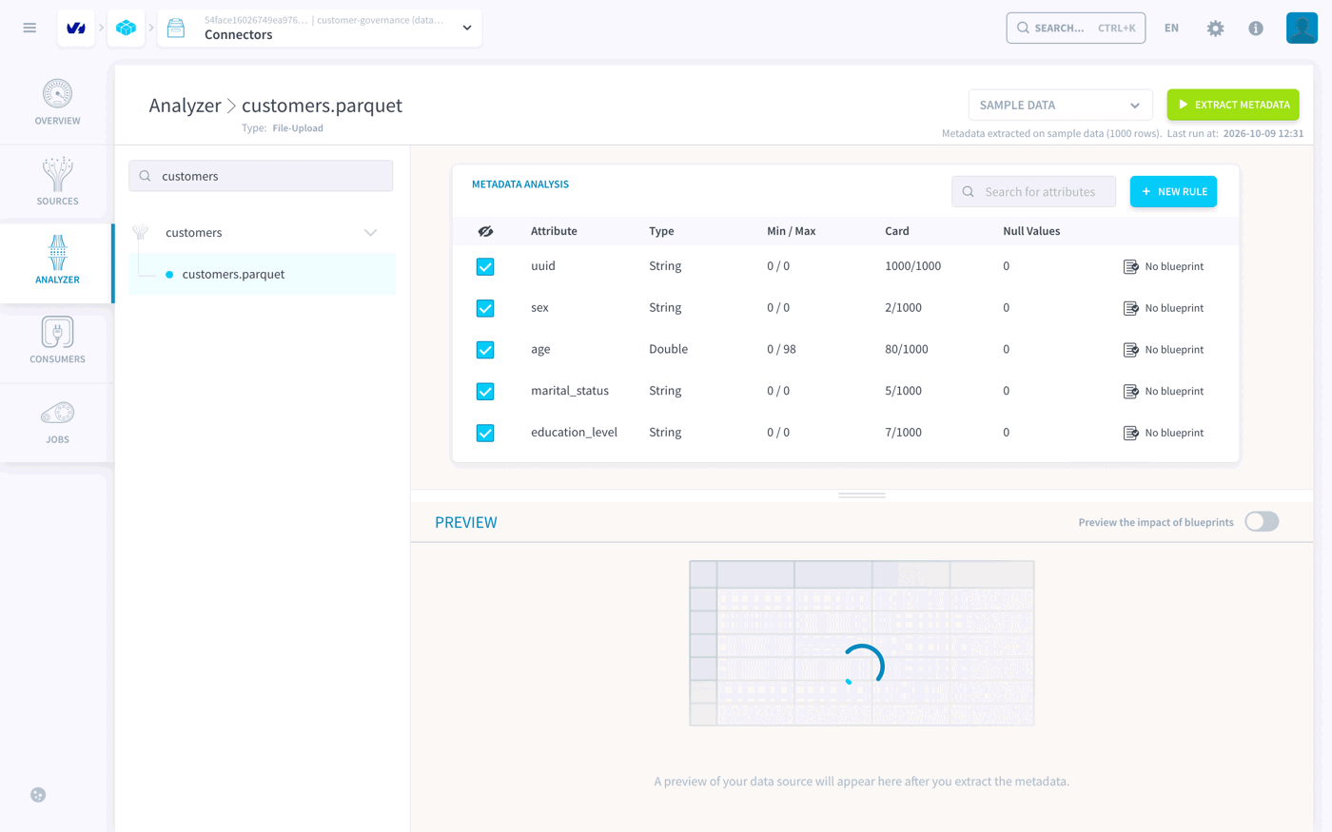Click the blueprint icon for education_level
This screenshot has height=832, width=1332.
pos(1130,433)
